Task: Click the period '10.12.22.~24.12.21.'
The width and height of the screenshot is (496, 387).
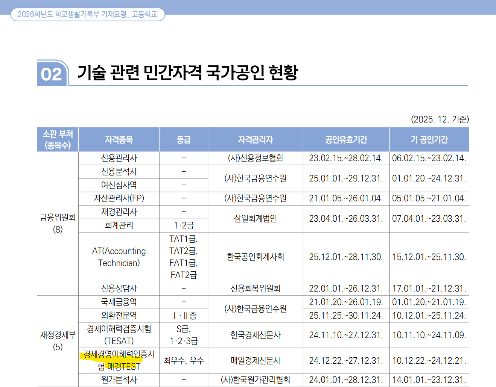Action: tap(429, 361)
